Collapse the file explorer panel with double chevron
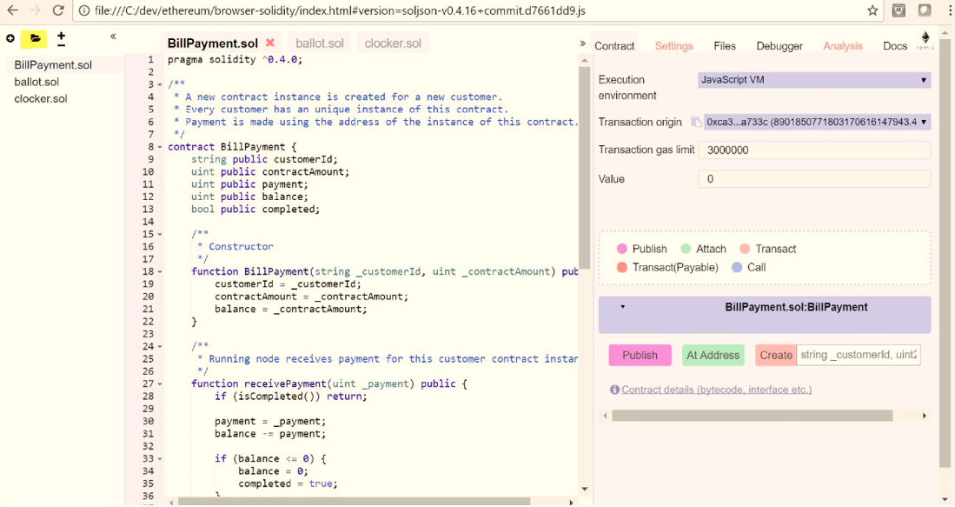 tap(113, 37)
